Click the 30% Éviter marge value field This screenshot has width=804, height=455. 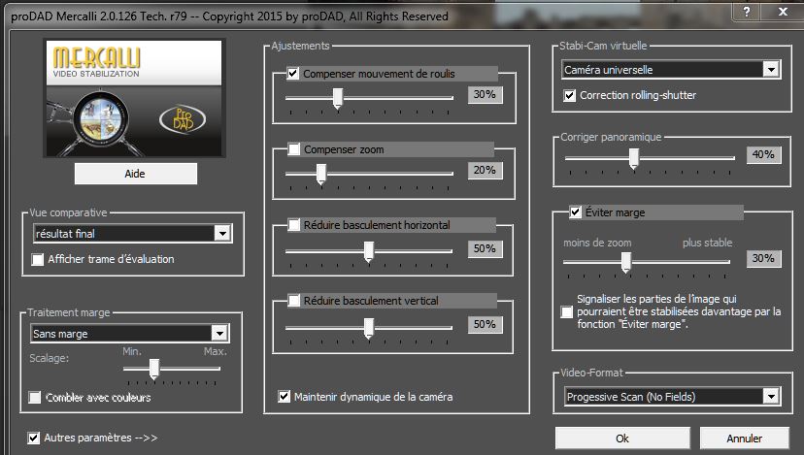point(763,259)
